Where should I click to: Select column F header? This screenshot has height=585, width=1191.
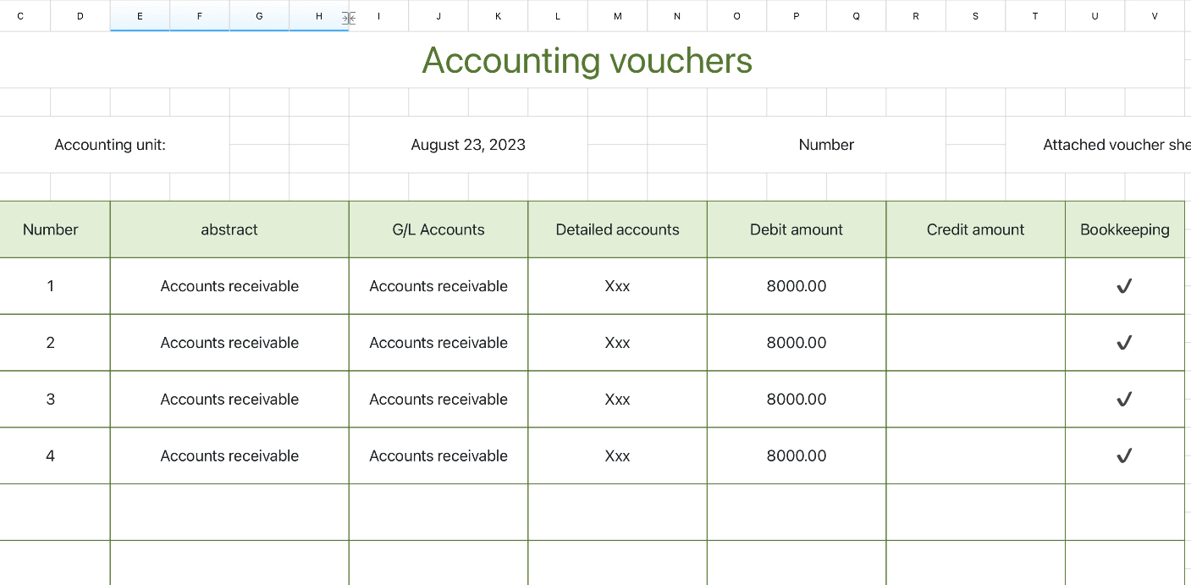200,16
